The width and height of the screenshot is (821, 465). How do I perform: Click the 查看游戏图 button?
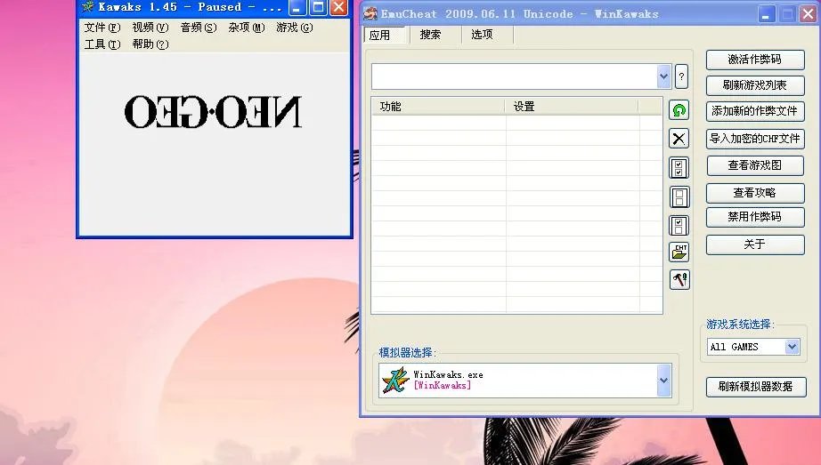click(755, 165)
